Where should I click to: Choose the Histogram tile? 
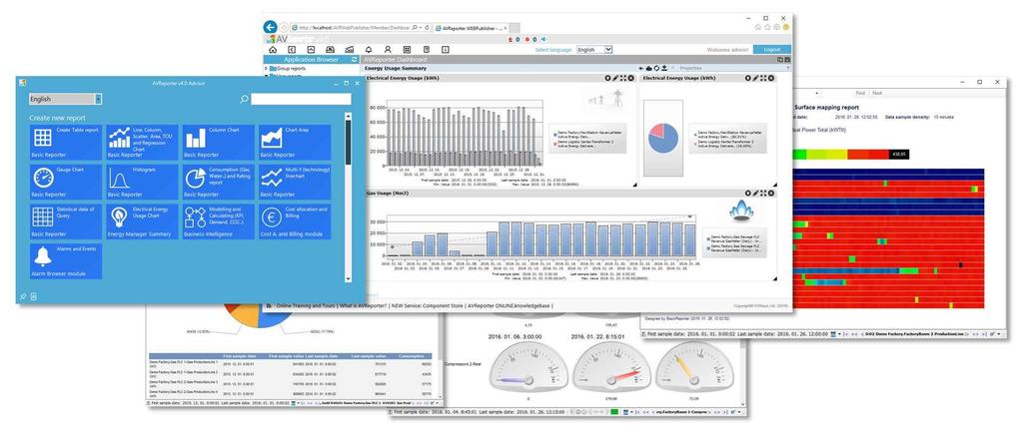coord(142,182)
